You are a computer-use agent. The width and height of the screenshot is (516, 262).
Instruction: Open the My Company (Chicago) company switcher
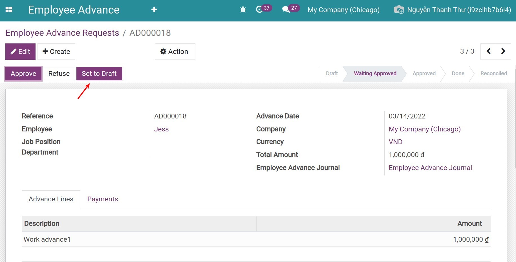pyautogui.click(x=343, y=10)
